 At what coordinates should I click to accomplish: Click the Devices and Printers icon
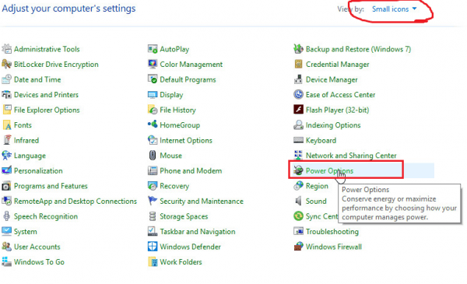tap(6, 94)
